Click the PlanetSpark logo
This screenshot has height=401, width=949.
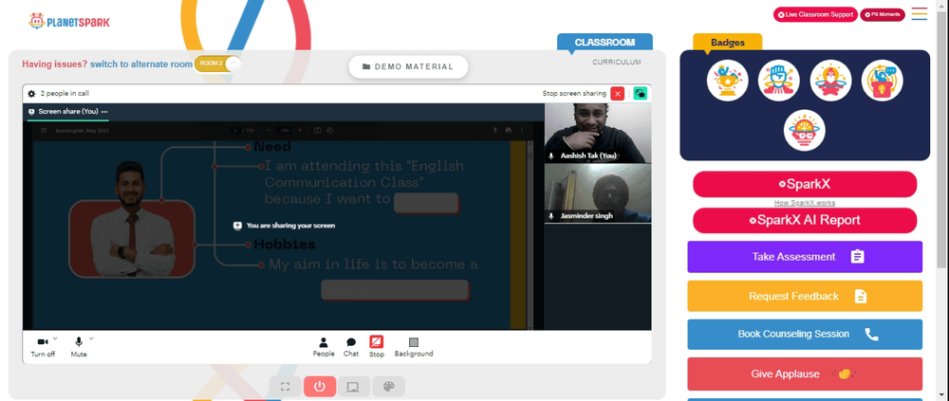pyautogui.click(x=69, y=22)
